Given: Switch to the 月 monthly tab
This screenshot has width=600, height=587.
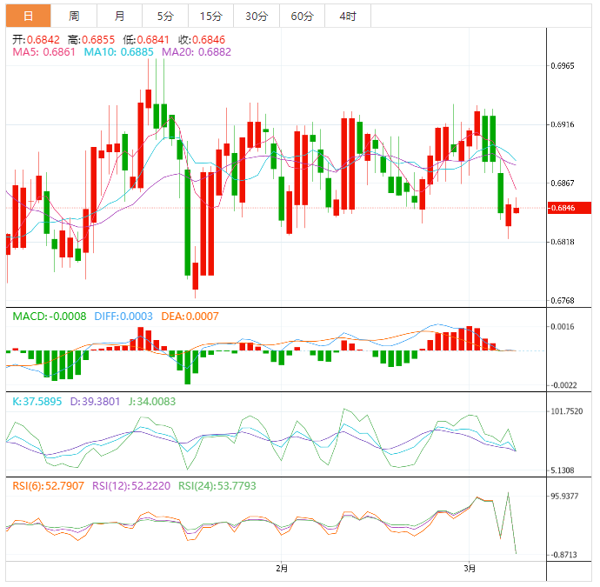Looking at the screenshot, I should 119,16.
